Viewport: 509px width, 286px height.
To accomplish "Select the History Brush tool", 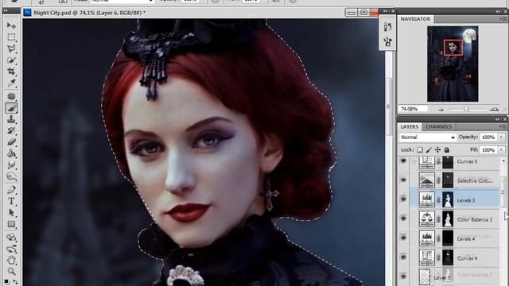I will point(11,130).
